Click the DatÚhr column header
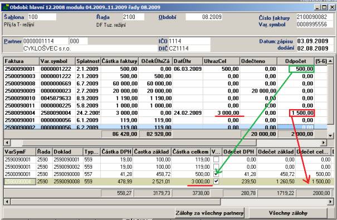Screen dimensions: 337x220 click(x=188, y=61)
